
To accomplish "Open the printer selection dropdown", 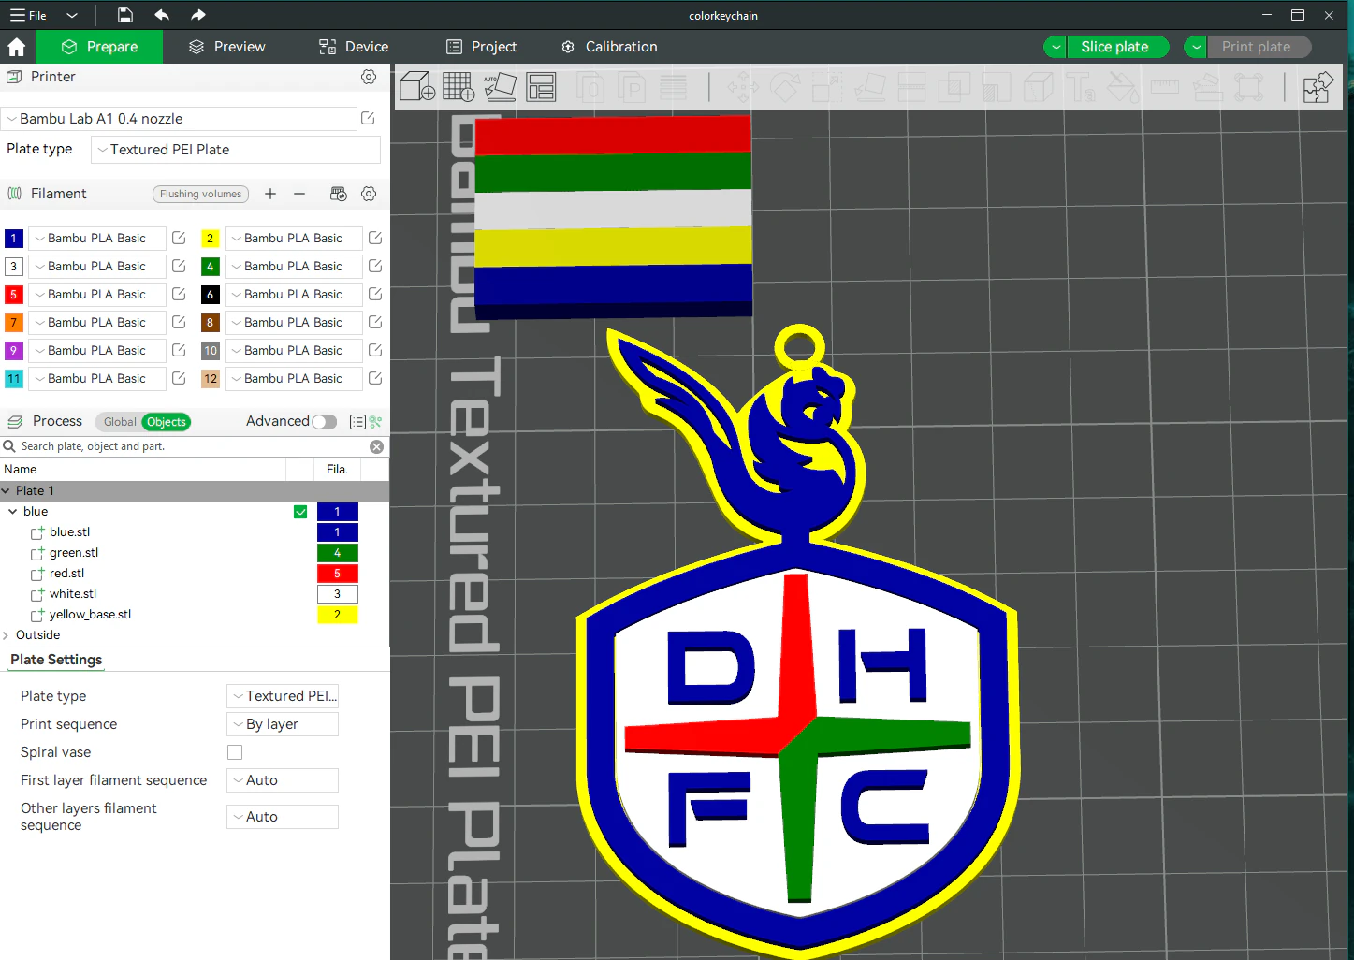I will pos(179,119).
